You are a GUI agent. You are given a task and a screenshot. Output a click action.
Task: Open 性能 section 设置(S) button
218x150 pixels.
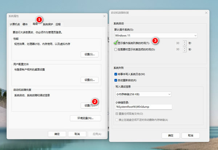pyautogui.click(x=89, y=54)
